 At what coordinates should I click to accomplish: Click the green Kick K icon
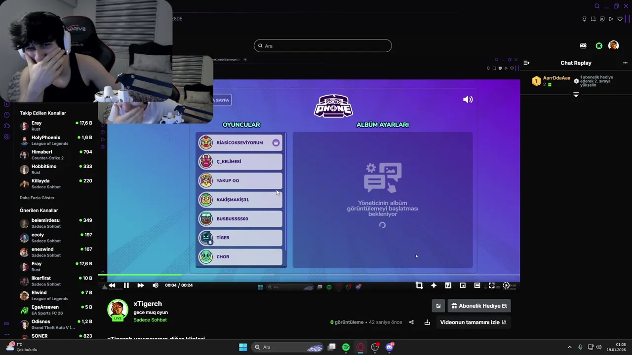point(599,46)
